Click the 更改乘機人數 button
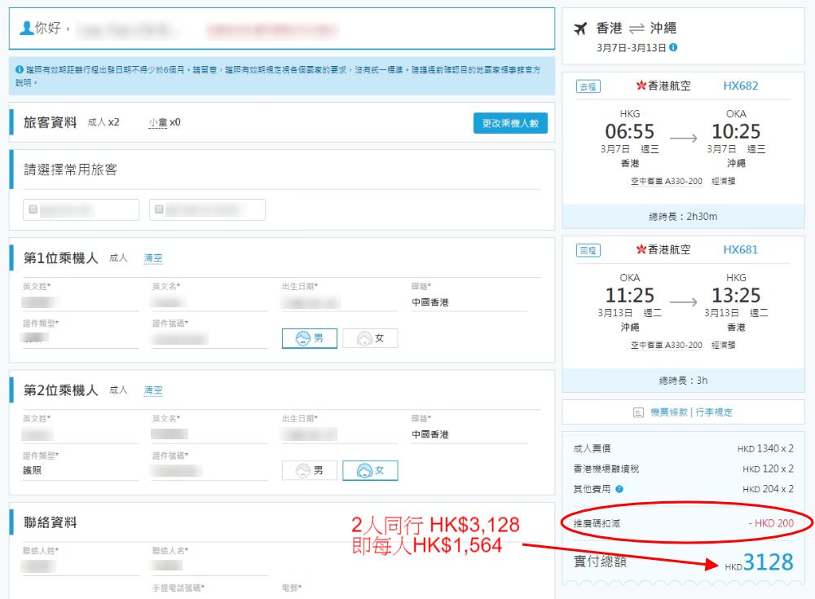The image size is (815, 599). 510,123
